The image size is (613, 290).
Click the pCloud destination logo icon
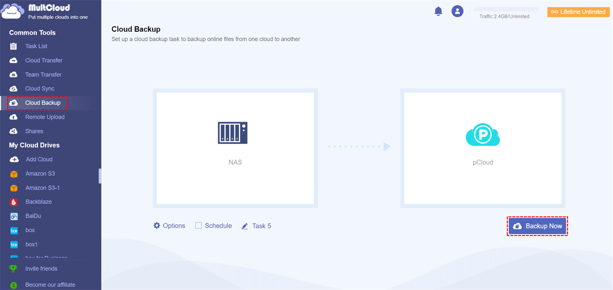click(482, 134)
